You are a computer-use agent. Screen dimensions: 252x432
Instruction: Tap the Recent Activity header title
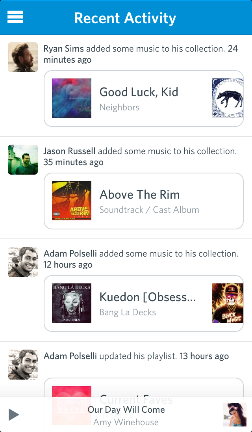(125, 18)
